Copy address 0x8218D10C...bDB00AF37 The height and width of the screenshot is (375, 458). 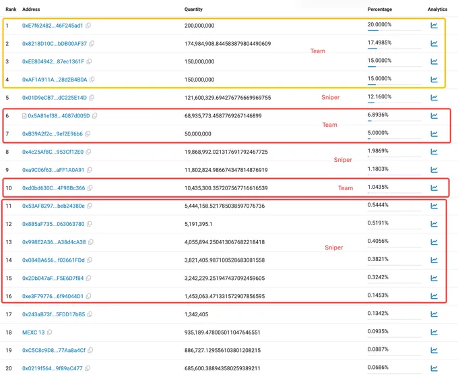pos(92,44)
